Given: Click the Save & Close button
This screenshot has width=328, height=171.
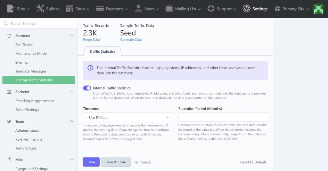Looking at the screenshot, I should (x=116, y=162).
